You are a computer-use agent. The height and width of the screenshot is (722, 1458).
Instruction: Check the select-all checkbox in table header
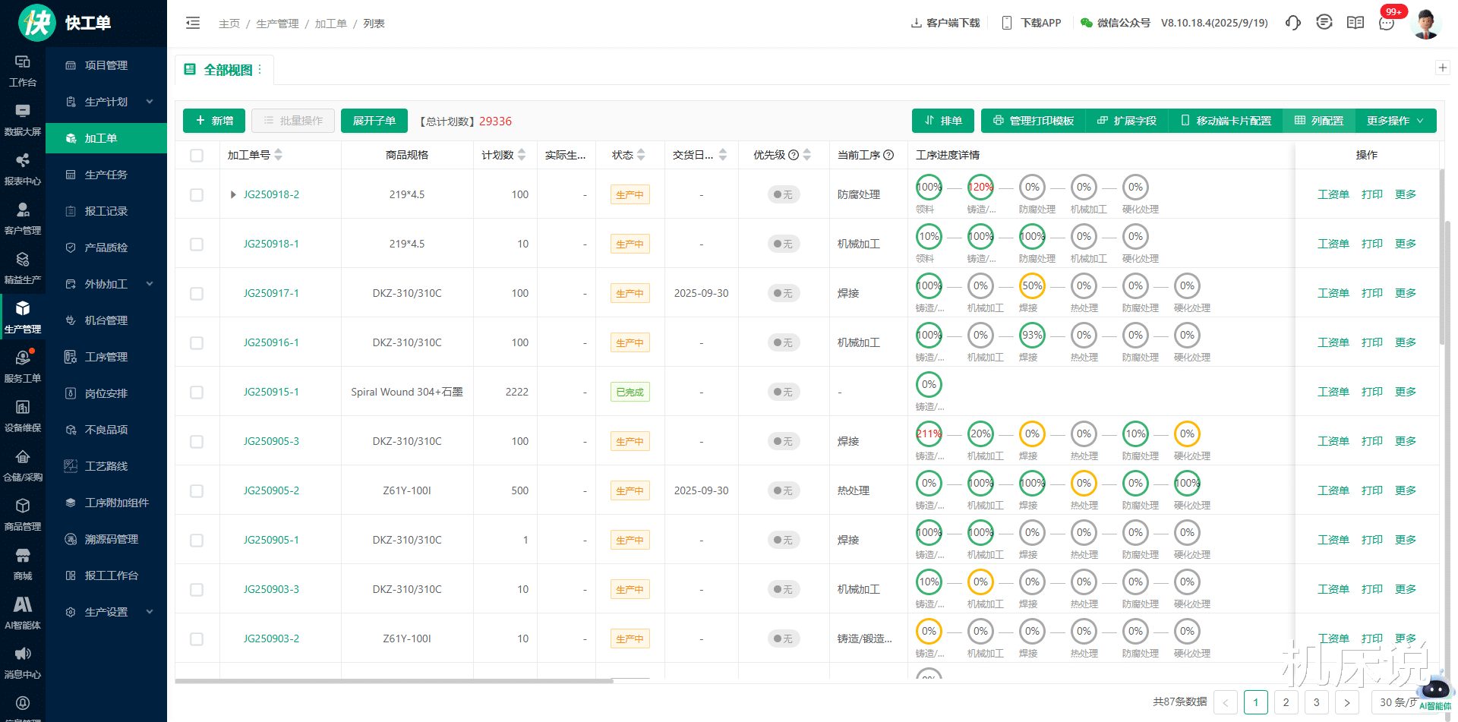[197, 155]
